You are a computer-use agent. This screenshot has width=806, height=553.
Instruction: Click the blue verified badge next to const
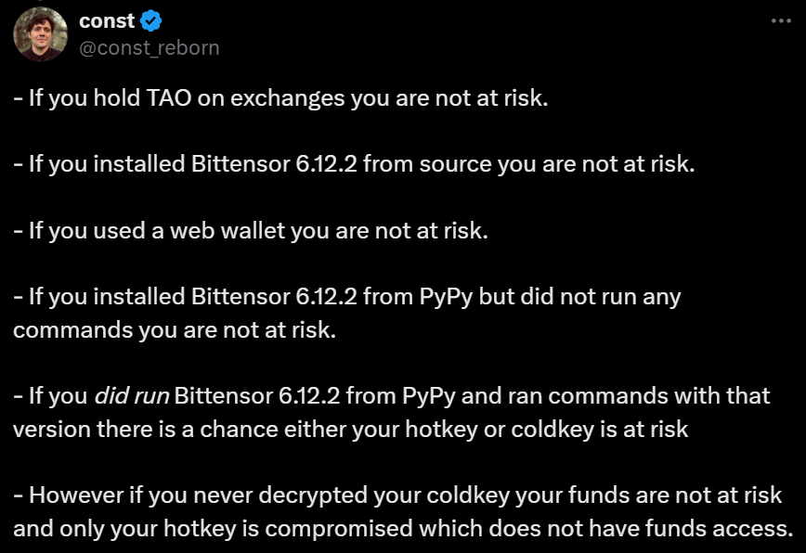[x=151, y=21]
